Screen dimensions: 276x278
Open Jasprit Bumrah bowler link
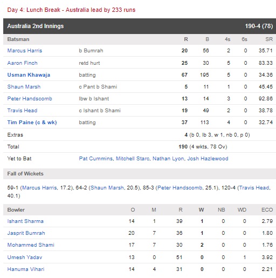[x=26, y=233]
